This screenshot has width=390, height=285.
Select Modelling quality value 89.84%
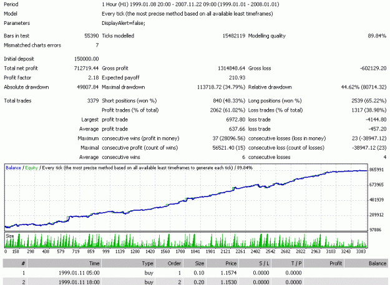click(377, 36)
